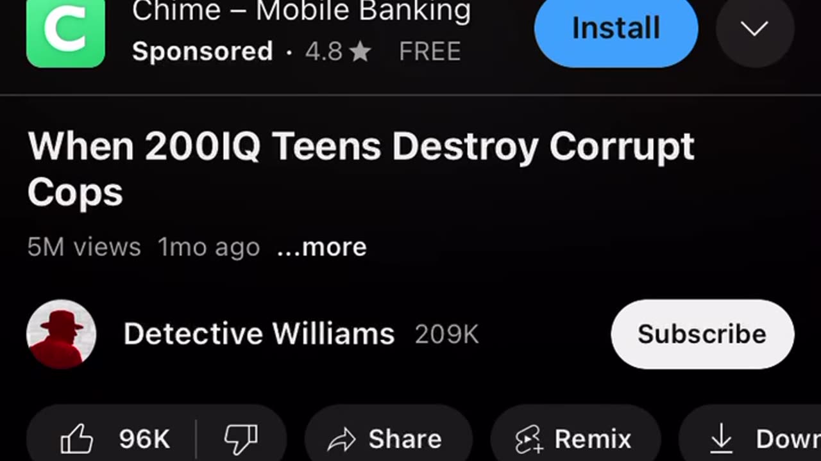Subscribe to Detective Williams
Image resolution: width=821 pixels, height=461 pixels.
pyautogui.click(x=702, y=334)
